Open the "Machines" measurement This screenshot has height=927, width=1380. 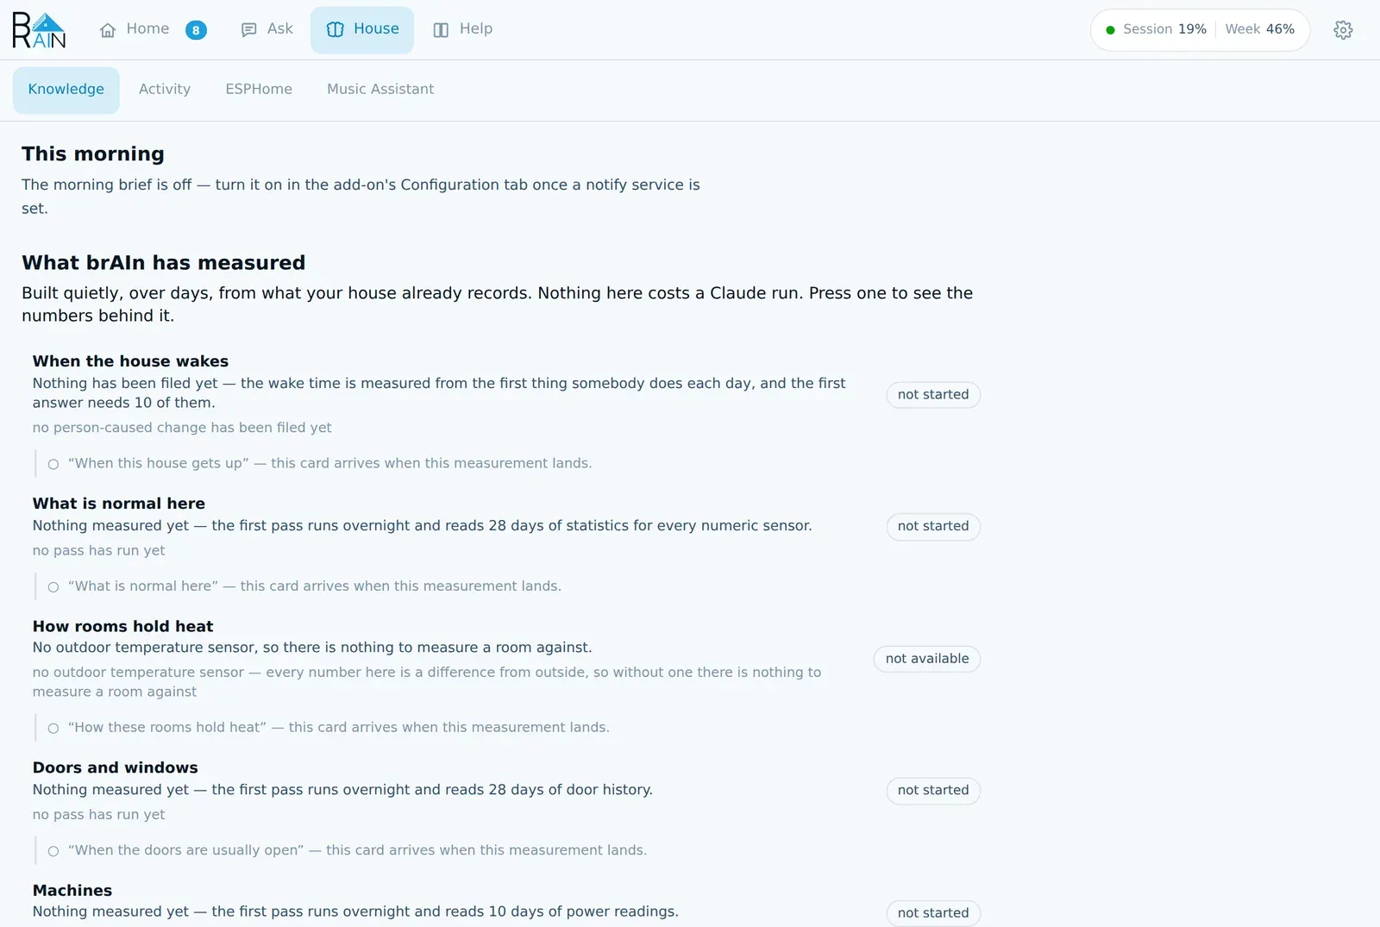coord(506,902)
